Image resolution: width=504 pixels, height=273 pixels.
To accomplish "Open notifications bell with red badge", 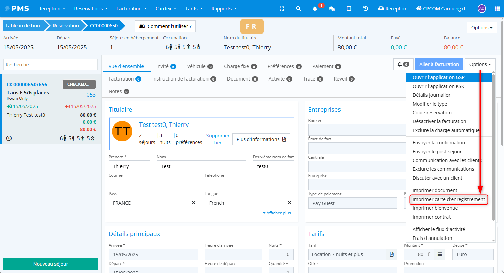I will pyautogui.click(x=315, y=9).
